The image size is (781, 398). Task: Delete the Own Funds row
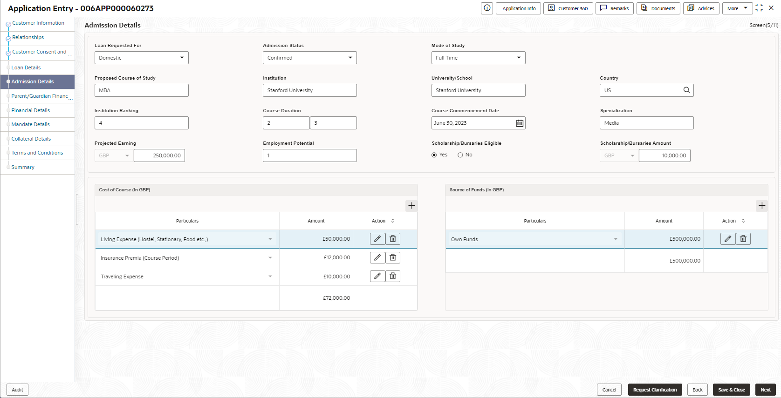tap(743, 239)
